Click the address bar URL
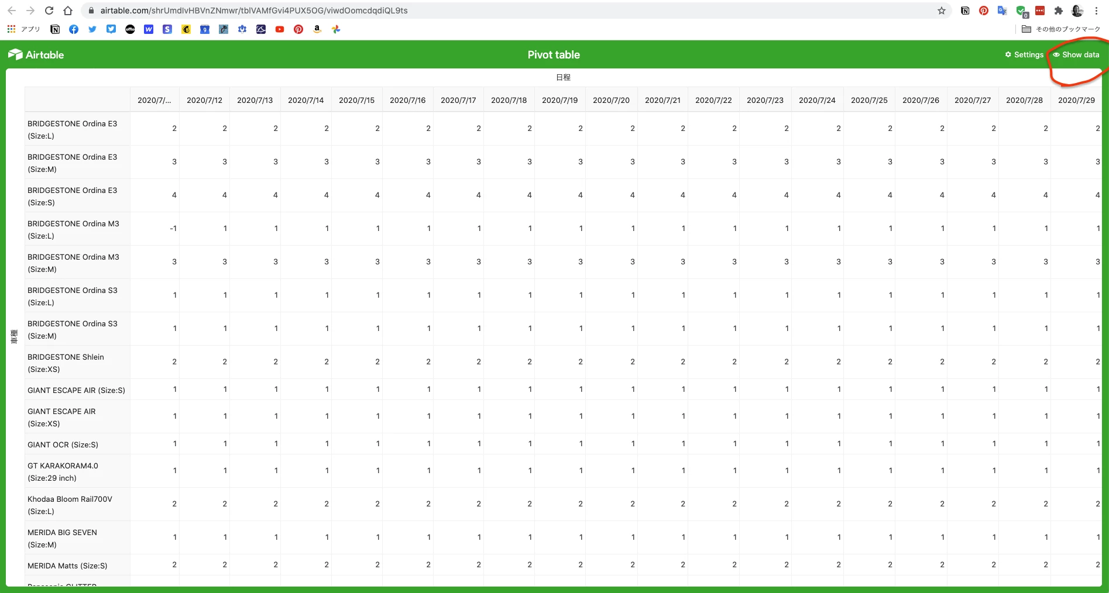Screen dimensions: 1109x593 coord(254,11)
